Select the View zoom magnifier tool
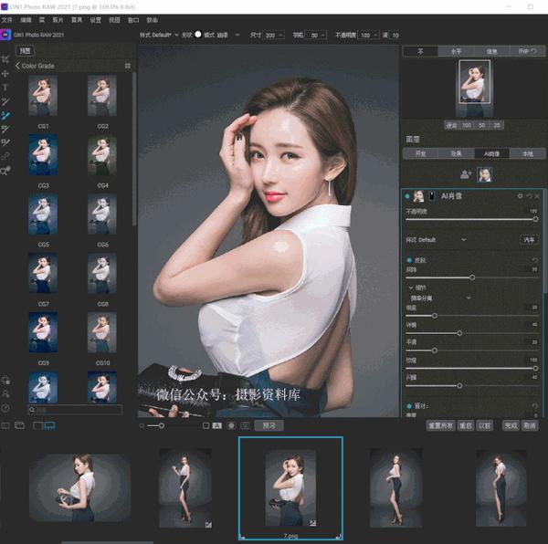This screenshot has width=548, height=544. coord(5,171)
